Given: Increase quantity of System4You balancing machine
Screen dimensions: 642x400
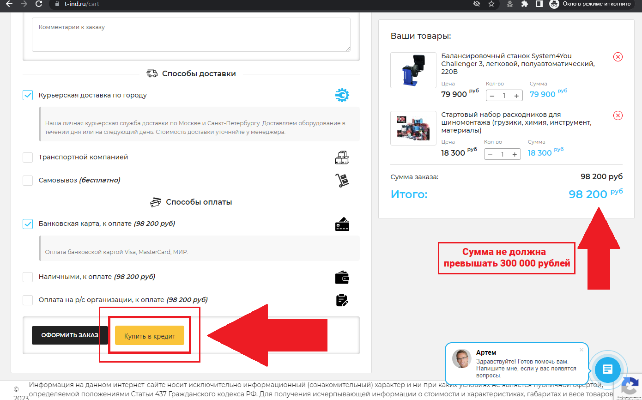Looking at the screenshot, I should click(x=516, y=96).
